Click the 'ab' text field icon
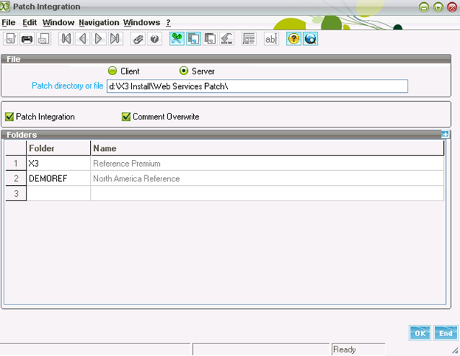 [271, 39]
